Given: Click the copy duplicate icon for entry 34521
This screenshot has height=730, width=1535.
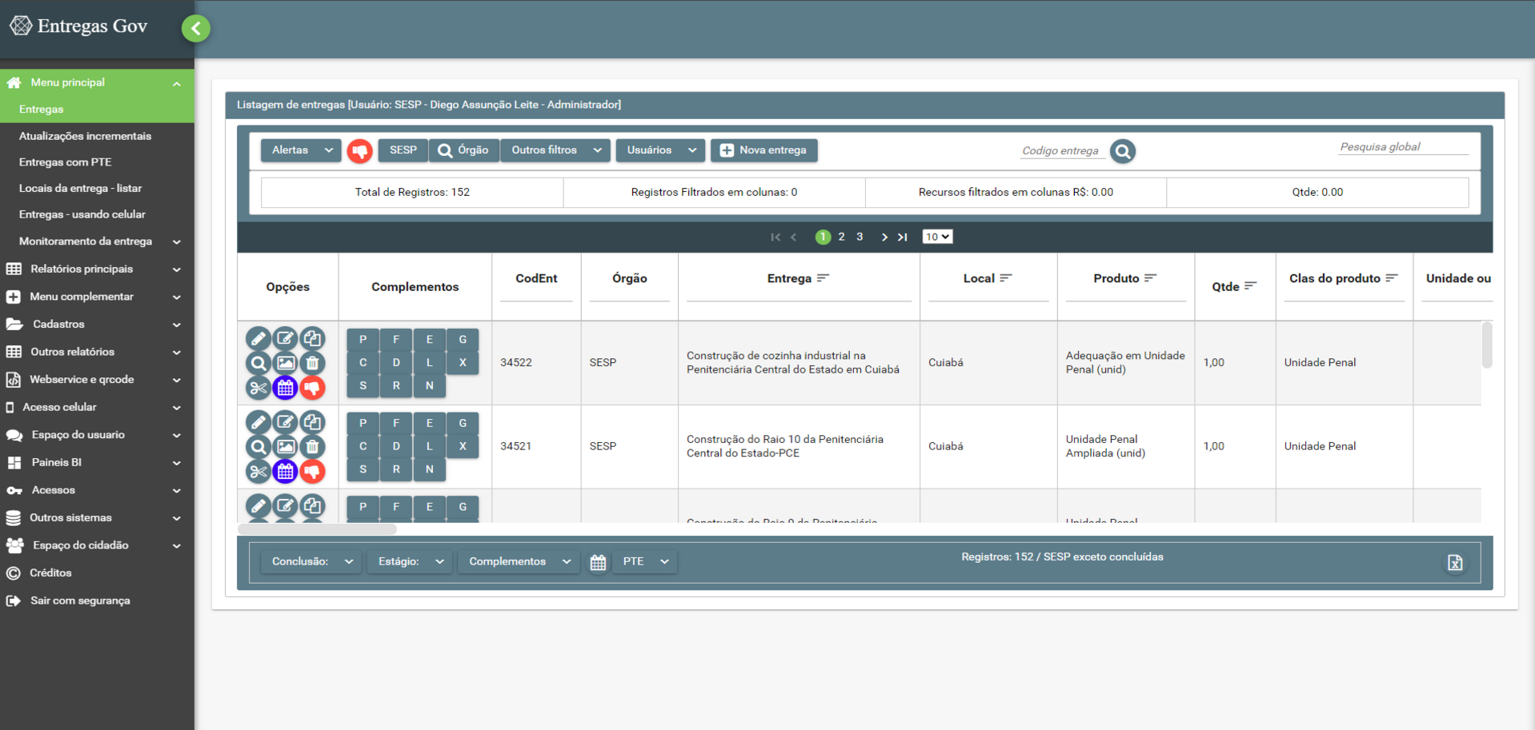Looking at the screenshot, I should [312, 422].
